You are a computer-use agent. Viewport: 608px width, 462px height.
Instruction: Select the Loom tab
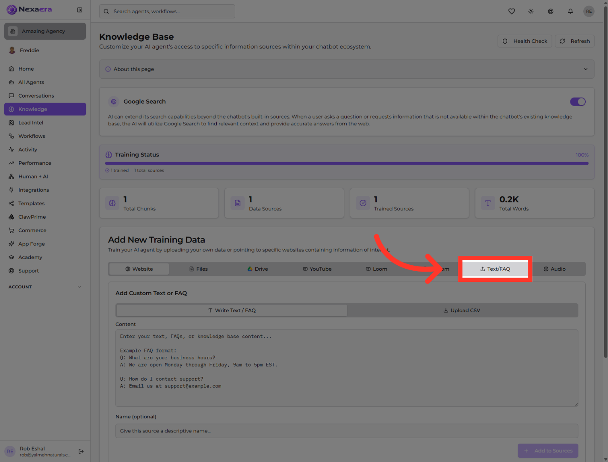click(377, 269)
